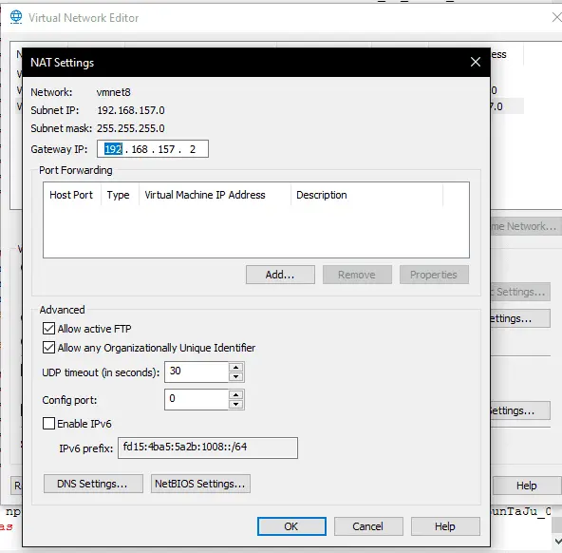
Task: Click the IPv6 prefix field
Action: (208, 448)
